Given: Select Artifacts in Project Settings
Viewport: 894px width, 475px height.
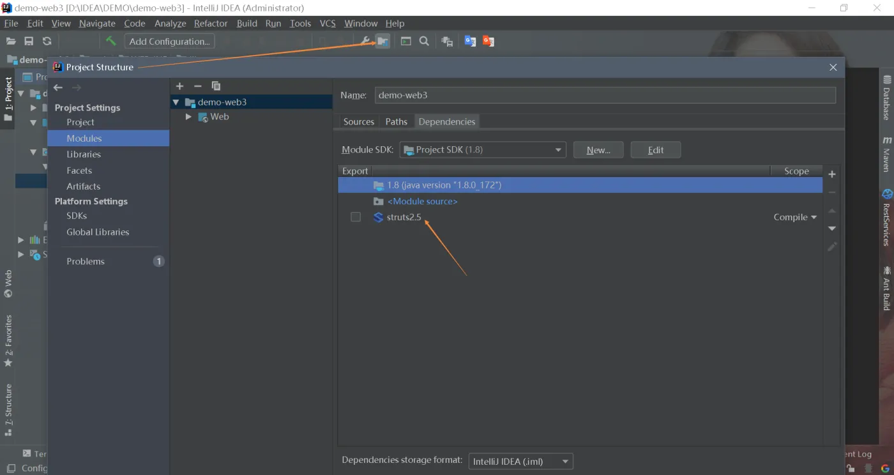Looking at the screenshot, I should pos(84,186).
